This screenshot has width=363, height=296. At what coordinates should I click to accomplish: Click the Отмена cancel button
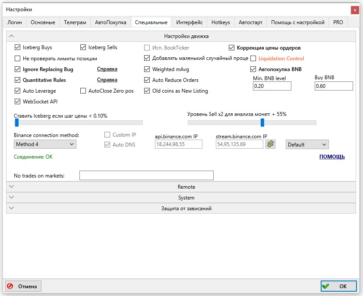point(23,286)
